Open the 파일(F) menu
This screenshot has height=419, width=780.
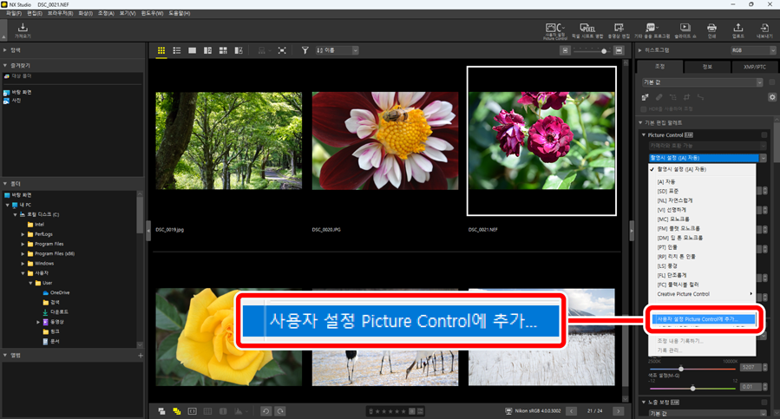[x=13, y=14]
